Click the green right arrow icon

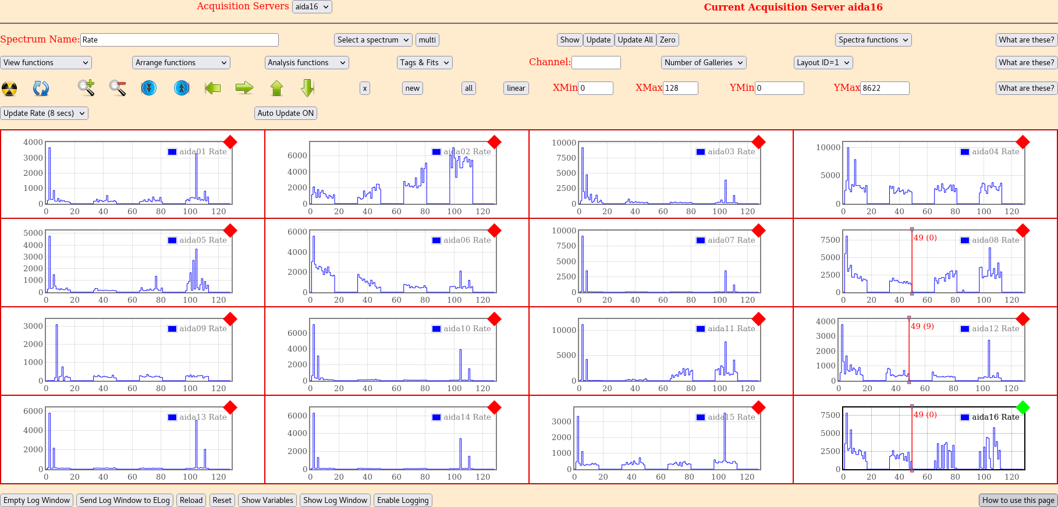point(244,88)
